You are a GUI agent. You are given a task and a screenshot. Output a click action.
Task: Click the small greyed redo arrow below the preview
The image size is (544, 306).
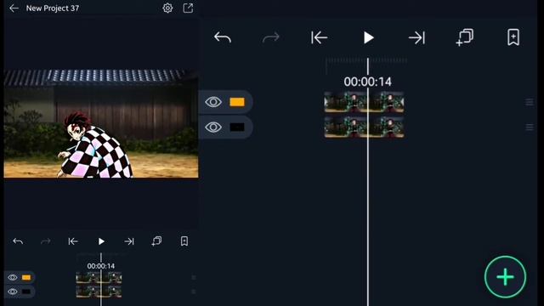coord(45,241)
